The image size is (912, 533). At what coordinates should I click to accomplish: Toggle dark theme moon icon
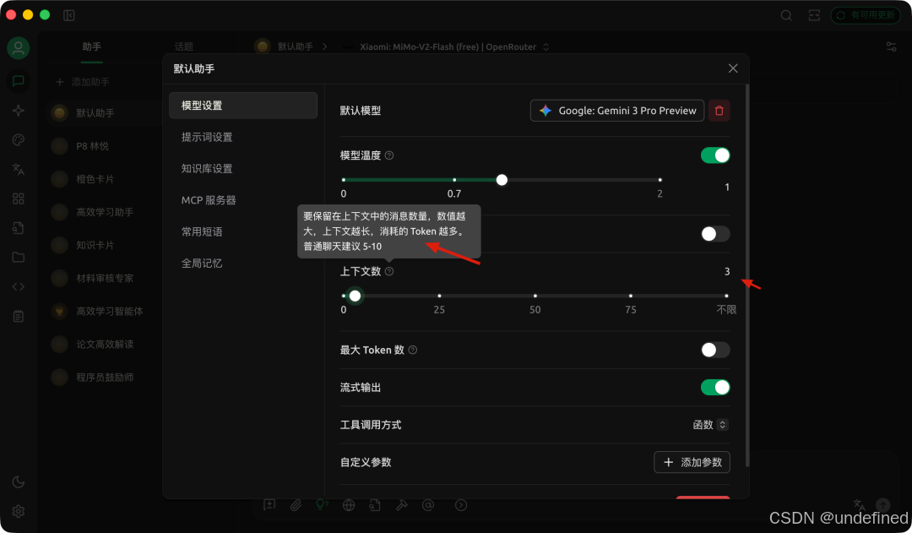(18, 481)
